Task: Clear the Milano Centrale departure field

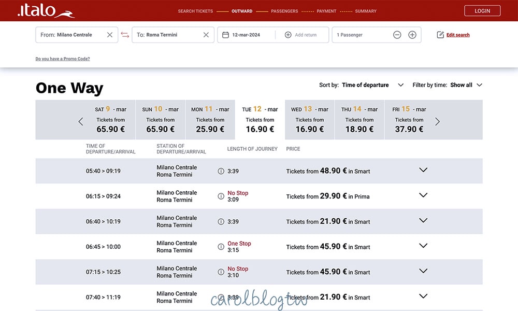Action: (x=110, y=35)
